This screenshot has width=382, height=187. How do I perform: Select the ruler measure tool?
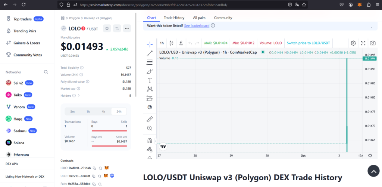point(150,119)
